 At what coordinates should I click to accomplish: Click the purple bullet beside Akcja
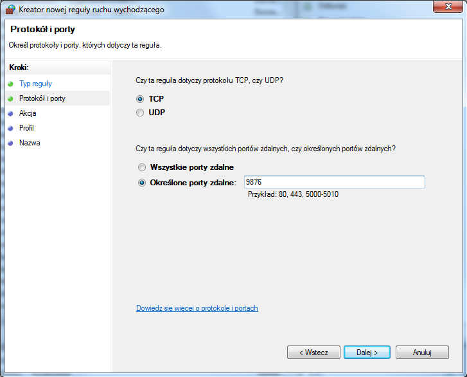coord(10,113)
